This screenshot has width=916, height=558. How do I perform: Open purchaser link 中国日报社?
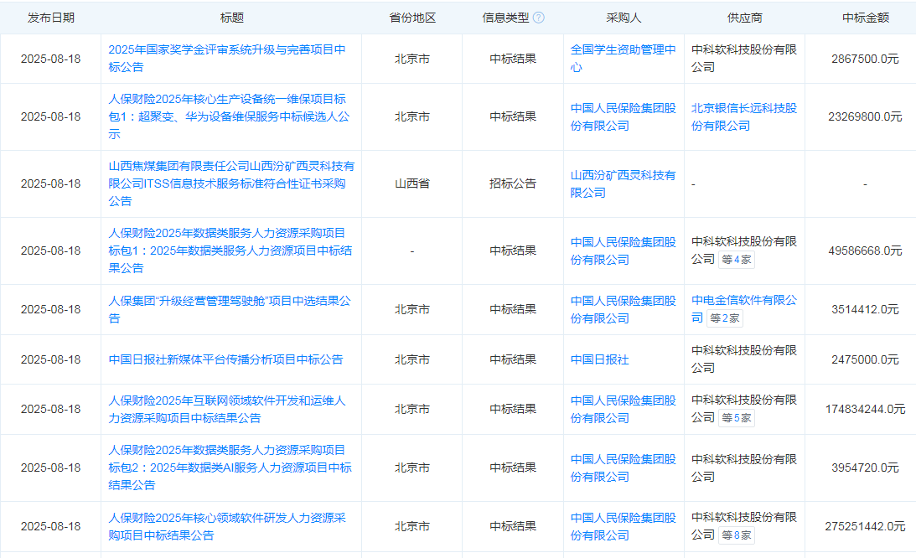coord(599,359)
